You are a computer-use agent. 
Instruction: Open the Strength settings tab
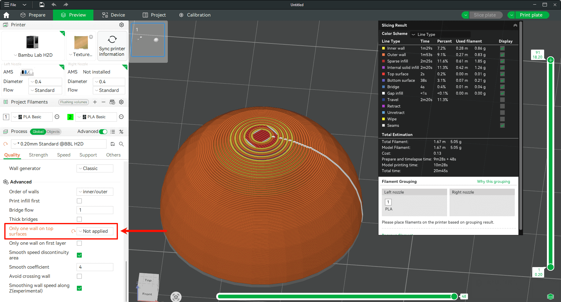click(x=38, y=155)
